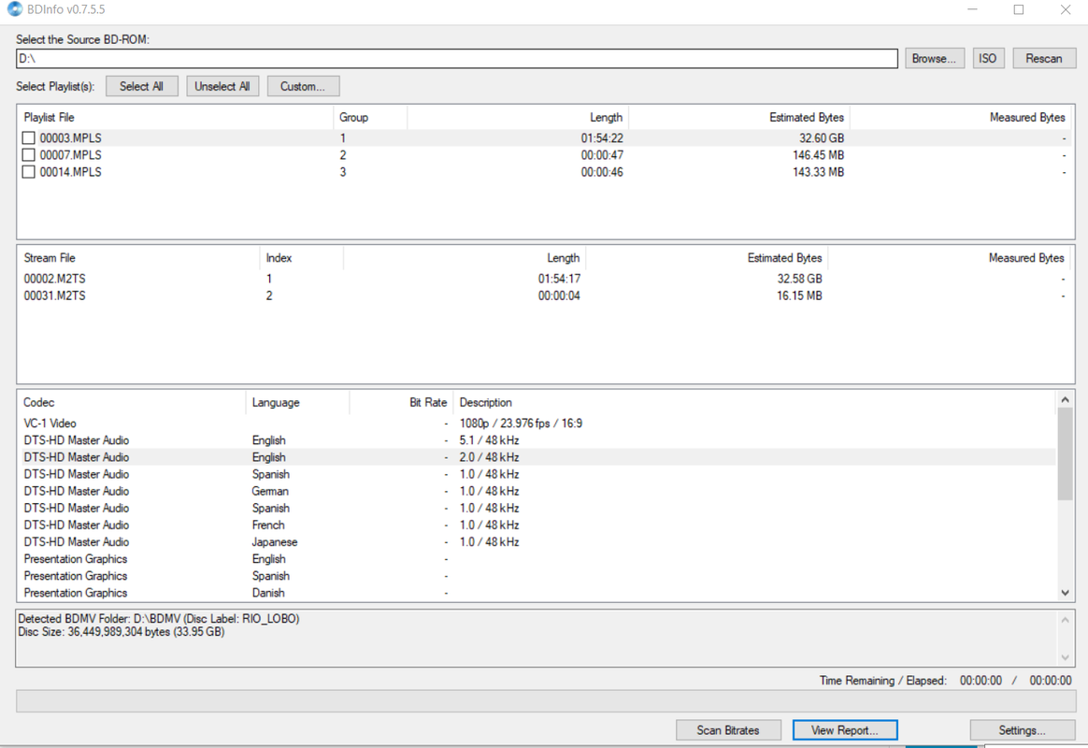Open View Report...
This screenshot has width=1088, height=748.
(844, 730)
